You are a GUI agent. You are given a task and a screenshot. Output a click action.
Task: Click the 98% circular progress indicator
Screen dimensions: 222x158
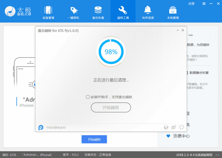pyautogui.click(x=111, y=52)
